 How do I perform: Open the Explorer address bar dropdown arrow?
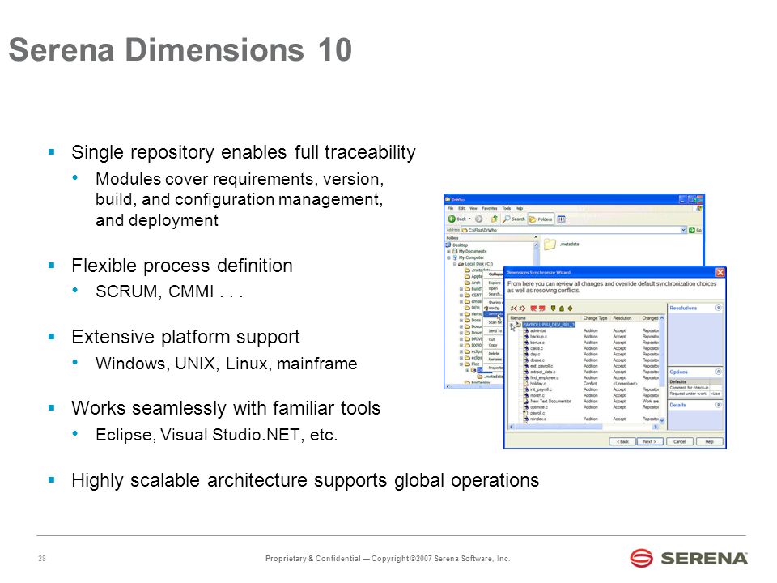[x=683, y=230]
